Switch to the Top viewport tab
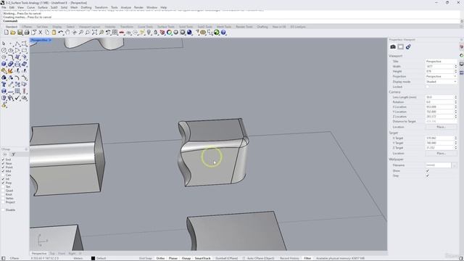 (x=52, y=254)
